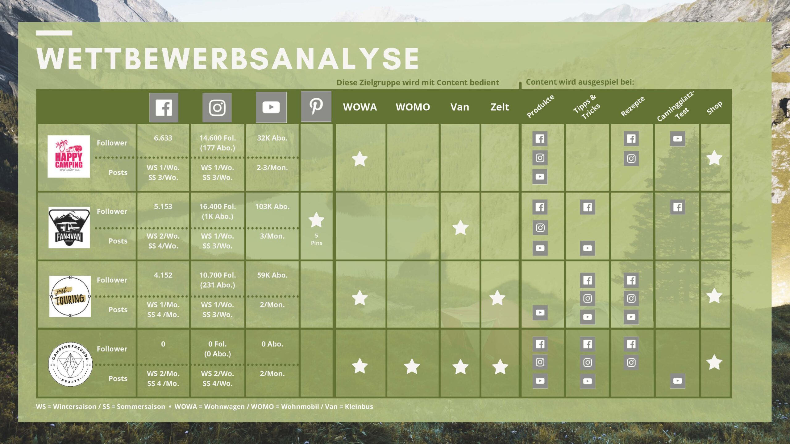The height and width of the screenshot is (444, 790).
Task: Click the 'Content wird ausgespiel bei:' label
Action: pos(580,82)
